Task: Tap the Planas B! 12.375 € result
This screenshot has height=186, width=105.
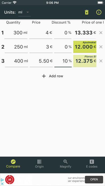Action: point(85,61)
